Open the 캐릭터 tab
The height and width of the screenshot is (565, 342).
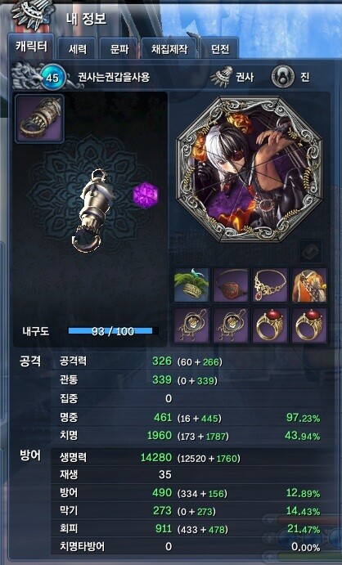(x=31, y=46)
